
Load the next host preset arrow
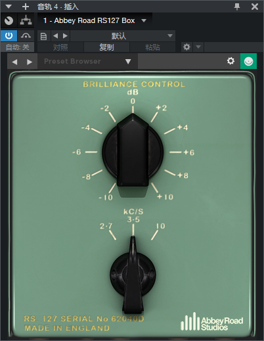65,35
